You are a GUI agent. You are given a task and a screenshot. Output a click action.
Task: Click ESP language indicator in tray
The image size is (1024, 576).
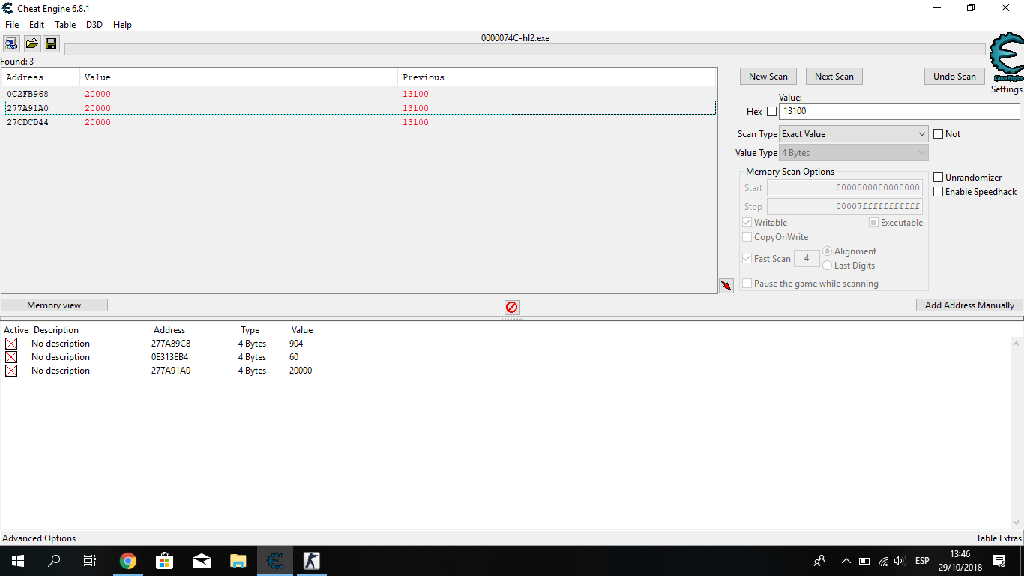[922, 561]
